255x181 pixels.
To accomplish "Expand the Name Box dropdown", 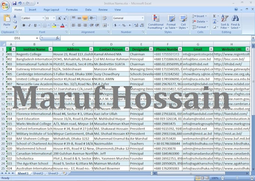I will click(37, 38).
